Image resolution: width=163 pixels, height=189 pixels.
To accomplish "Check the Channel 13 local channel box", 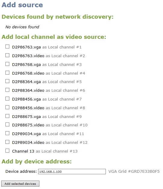I will pos(7,150).
